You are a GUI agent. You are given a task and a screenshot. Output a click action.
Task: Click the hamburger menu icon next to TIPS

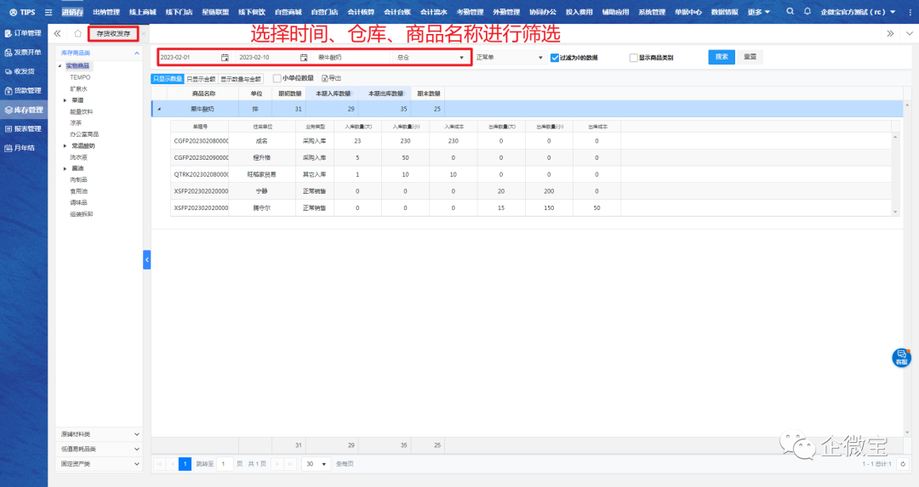tap(48, 12)
